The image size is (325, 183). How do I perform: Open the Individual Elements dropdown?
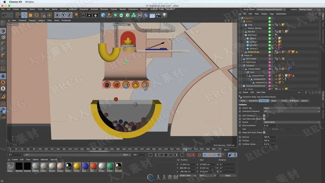tap(292, 111)
